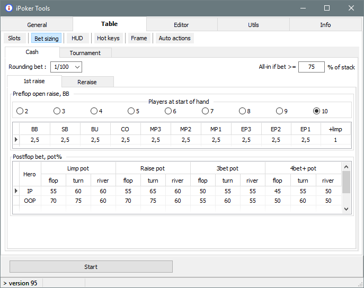Open the Reraise tab

pyautogui.click(x=87, y=82)
